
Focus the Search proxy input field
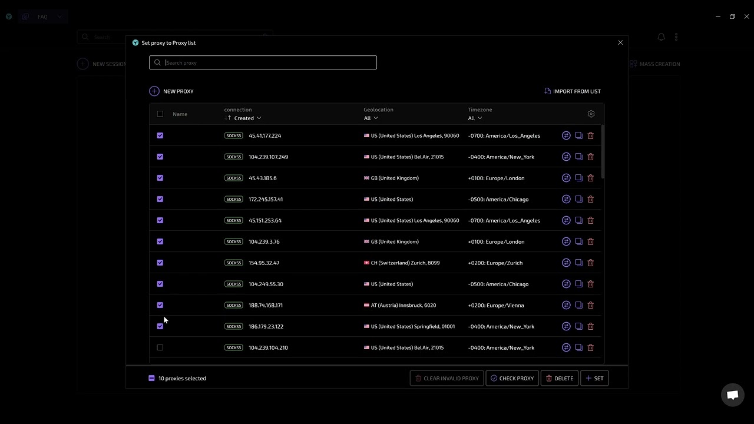tap(263, 62)
